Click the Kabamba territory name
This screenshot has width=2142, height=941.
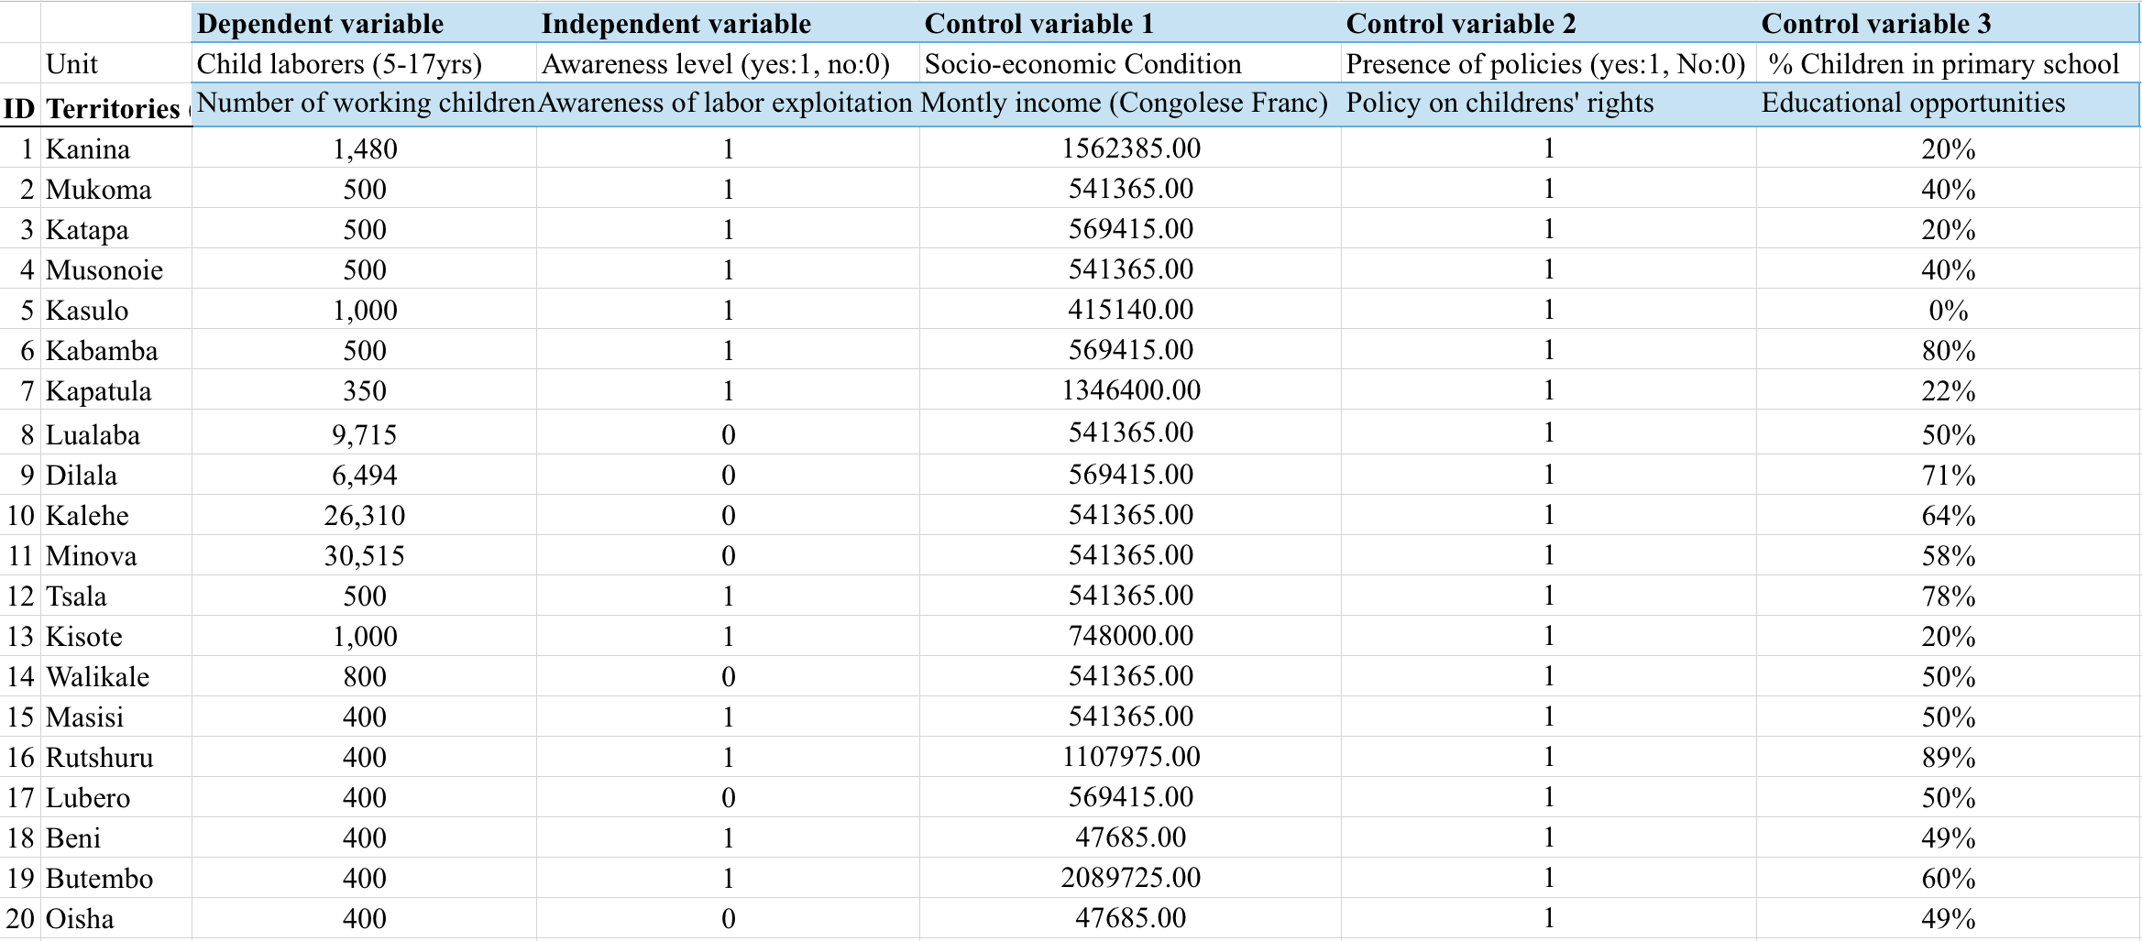point(101,350)
